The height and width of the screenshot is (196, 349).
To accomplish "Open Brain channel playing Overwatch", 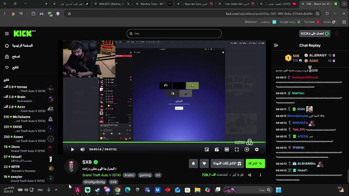I will click(28, 99).
